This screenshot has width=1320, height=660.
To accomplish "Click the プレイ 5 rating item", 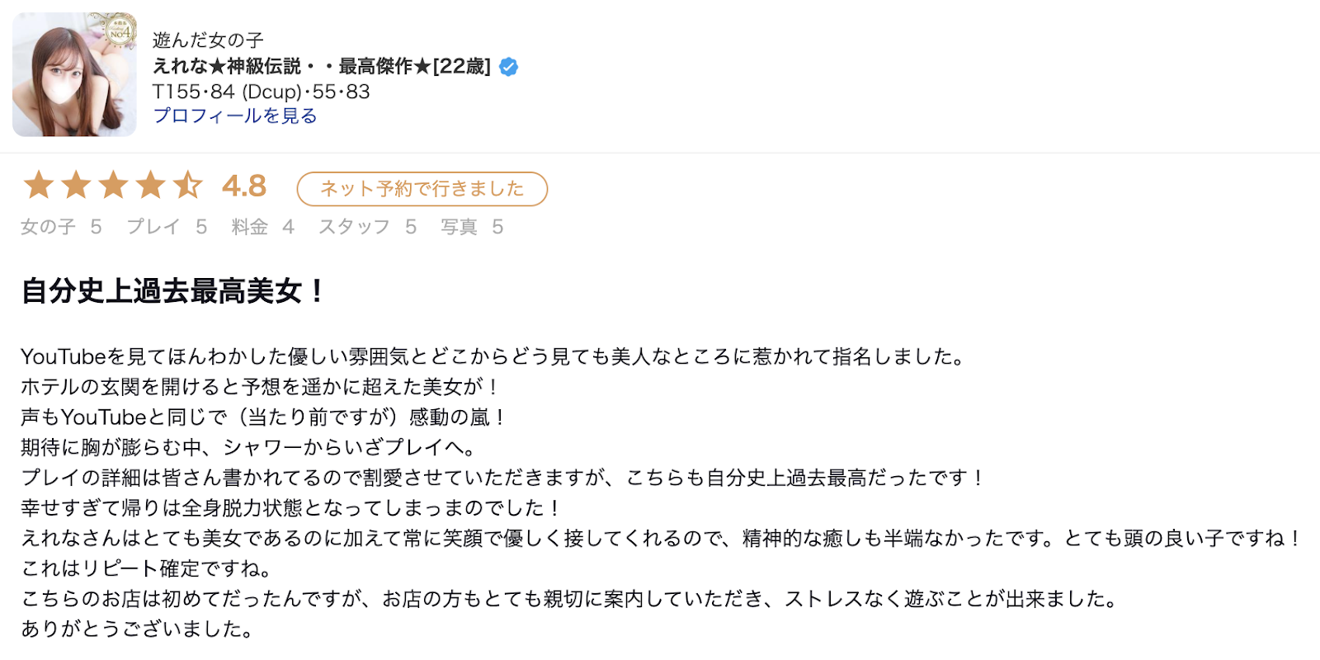I will [167, 227].
